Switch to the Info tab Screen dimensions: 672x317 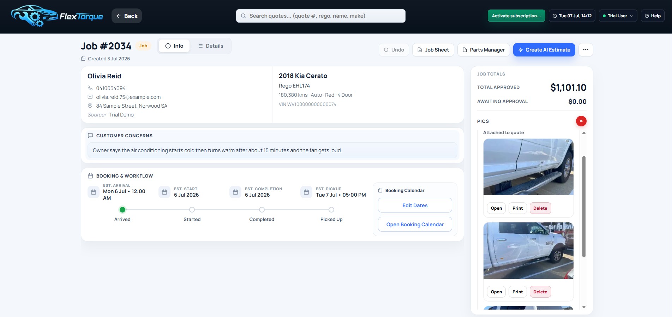point(174,46)
